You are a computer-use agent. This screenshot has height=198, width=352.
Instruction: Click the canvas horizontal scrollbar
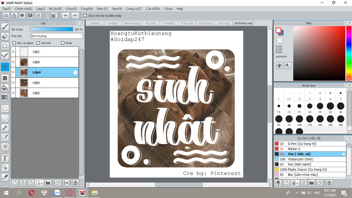pos(179,185)
